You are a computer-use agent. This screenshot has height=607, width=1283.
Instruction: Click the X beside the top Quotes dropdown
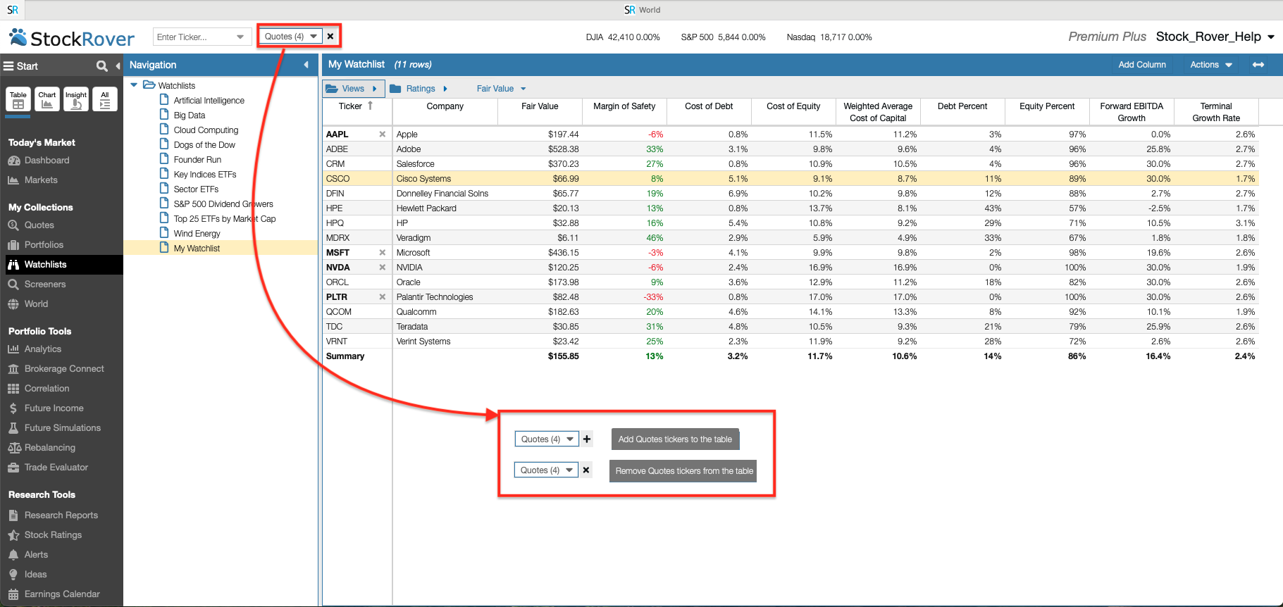(x=330, y=37)
